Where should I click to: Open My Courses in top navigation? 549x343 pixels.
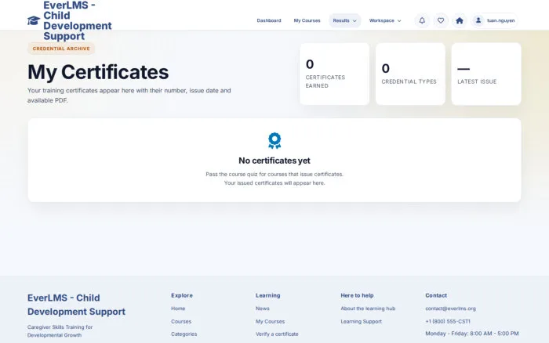tap(307, 20)
